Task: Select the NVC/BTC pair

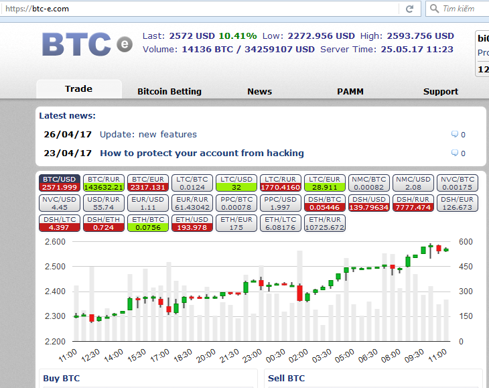Action: pos(458,183)
